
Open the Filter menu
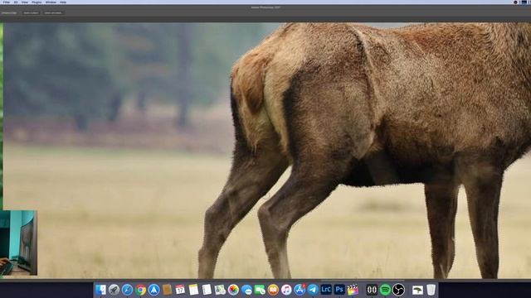tap(7, 2)
